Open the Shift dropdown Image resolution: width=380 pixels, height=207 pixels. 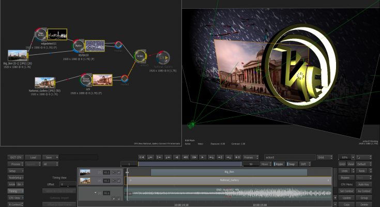305,164
